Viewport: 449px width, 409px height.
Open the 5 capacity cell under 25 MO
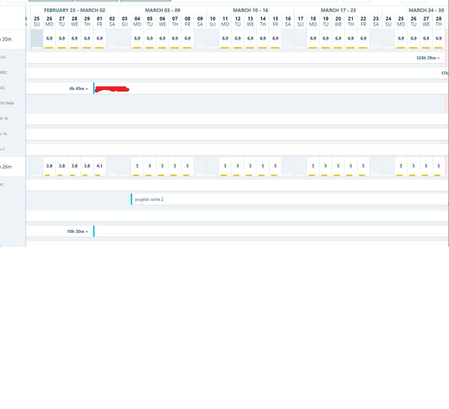pos(401,167)
